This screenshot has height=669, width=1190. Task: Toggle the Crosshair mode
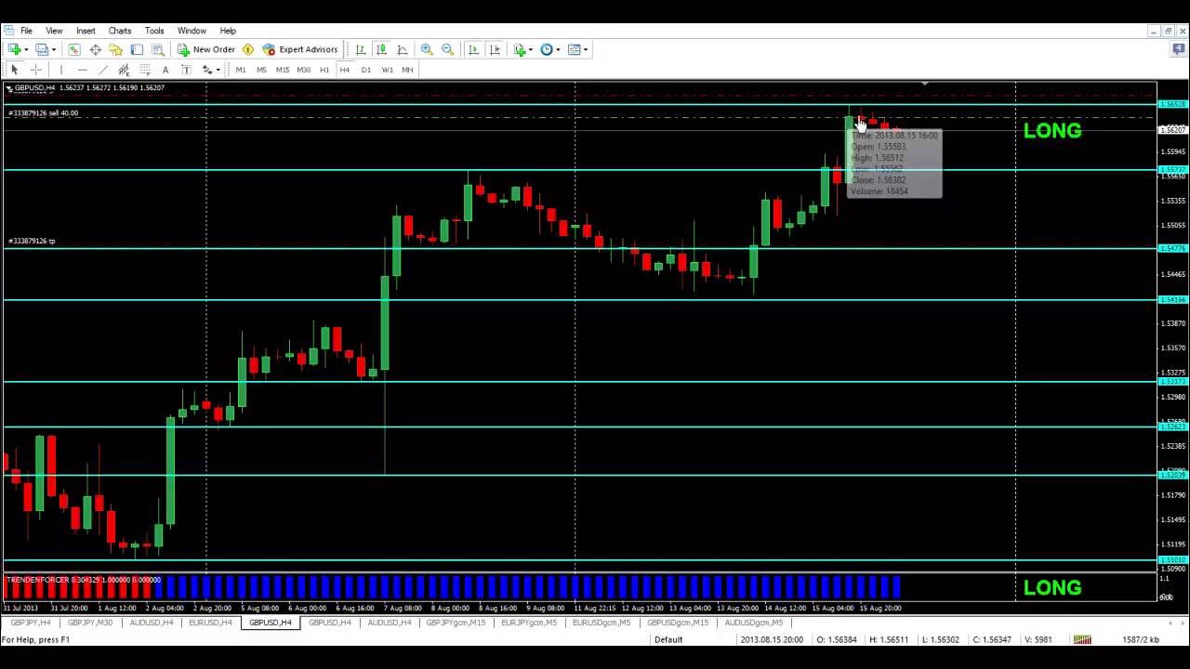tap(35, 70)
